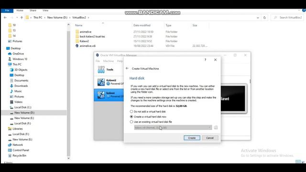Open Network in navigation pane

coord(18,145)
